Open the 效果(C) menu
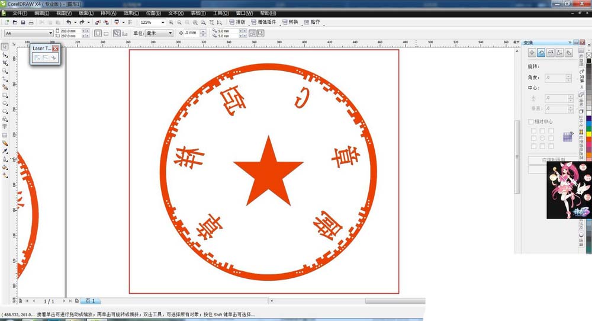Viewport: 592px width, 321px height. (x=131, y=13)
